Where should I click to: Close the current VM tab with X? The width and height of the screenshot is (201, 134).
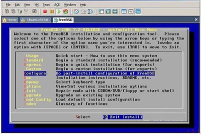click(196, 20)
